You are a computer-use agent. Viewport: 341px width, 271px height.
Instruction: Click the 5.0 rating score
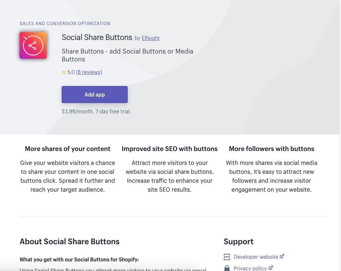tap(71, 72)
